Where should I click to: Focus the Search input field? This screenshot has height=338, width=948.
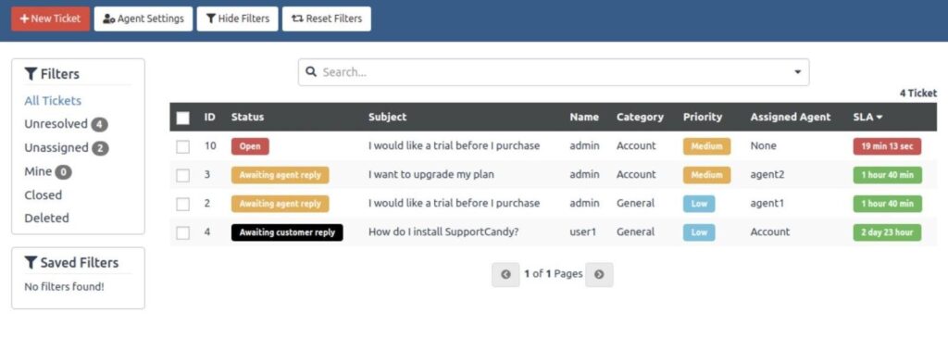point(554,72)
